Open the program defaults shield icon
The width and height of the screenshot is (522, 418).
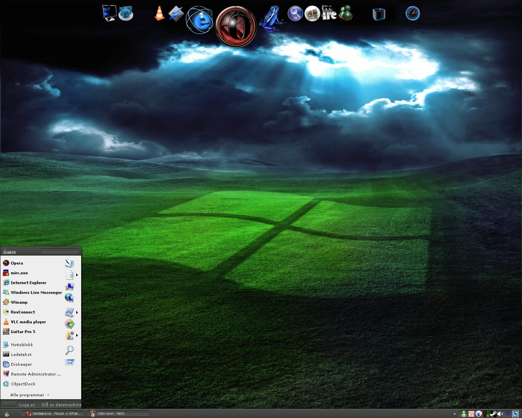coord(70,324)
